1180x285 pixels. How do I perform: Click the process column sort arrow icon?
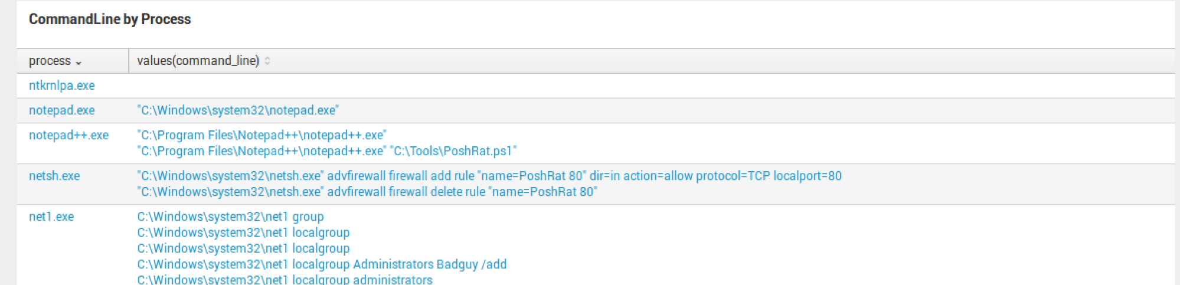[79, 62]
